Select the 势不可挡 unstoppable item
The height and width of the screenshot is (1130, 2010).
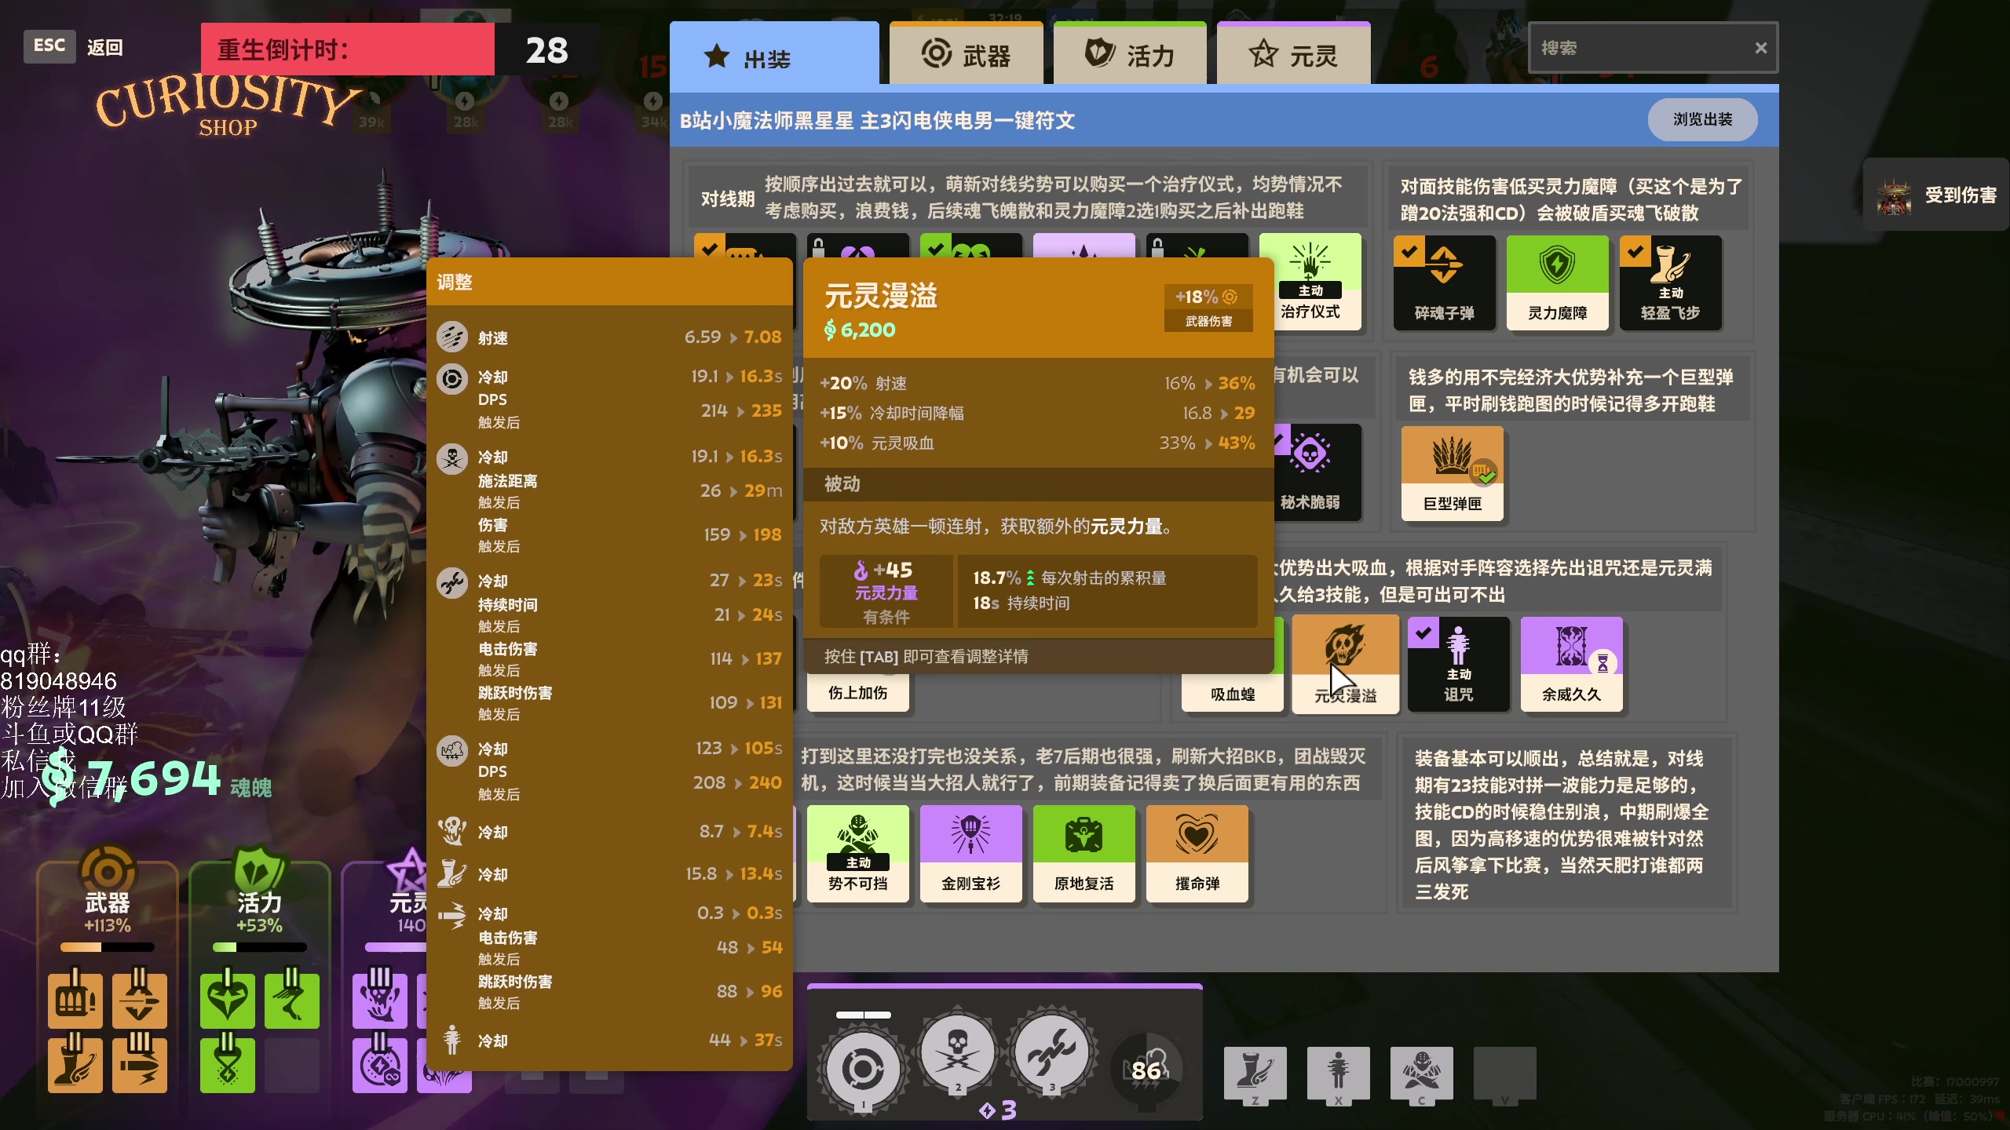(857, 854)
